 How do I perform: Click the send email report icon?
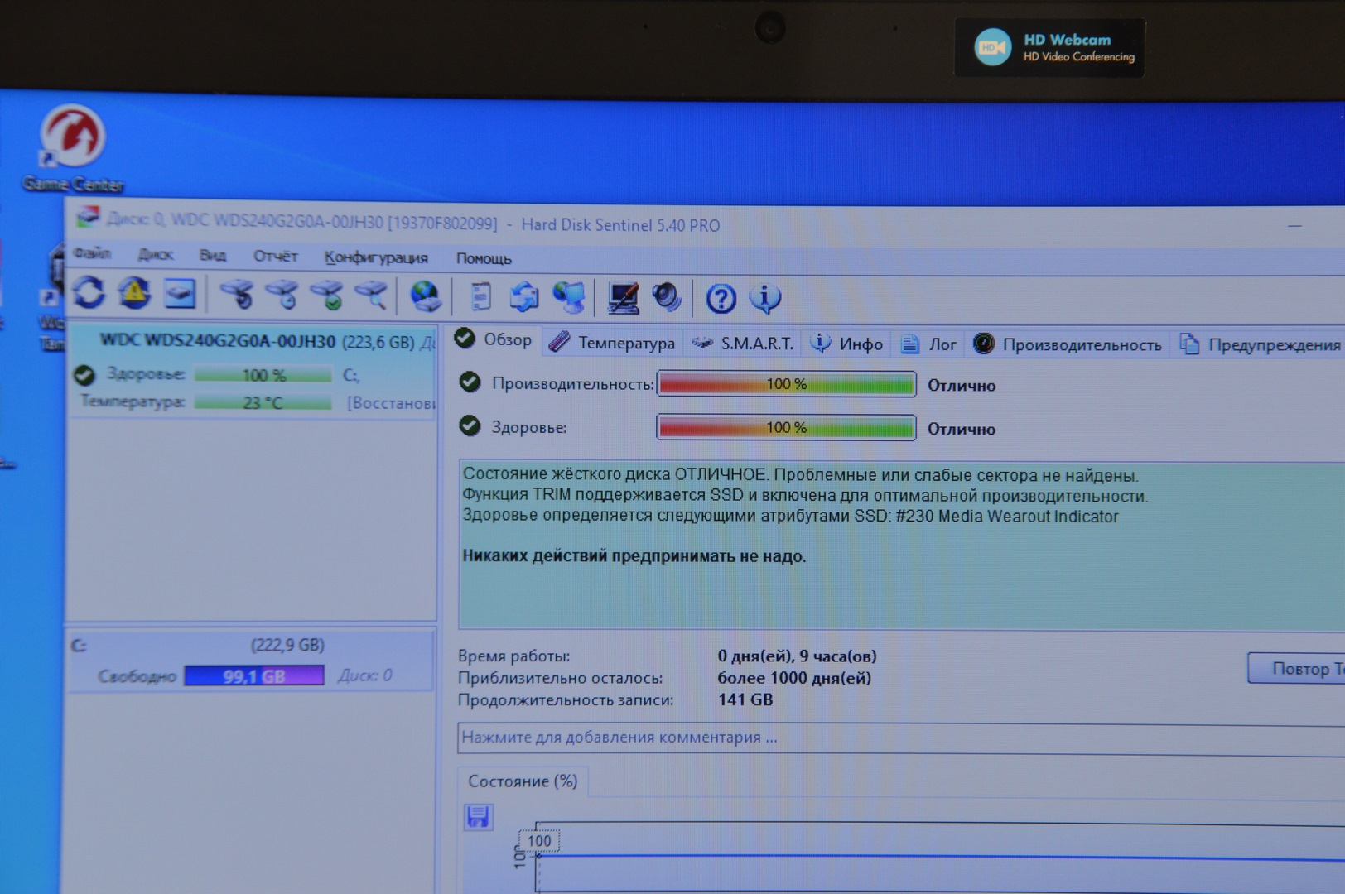[x=523, y=296]
